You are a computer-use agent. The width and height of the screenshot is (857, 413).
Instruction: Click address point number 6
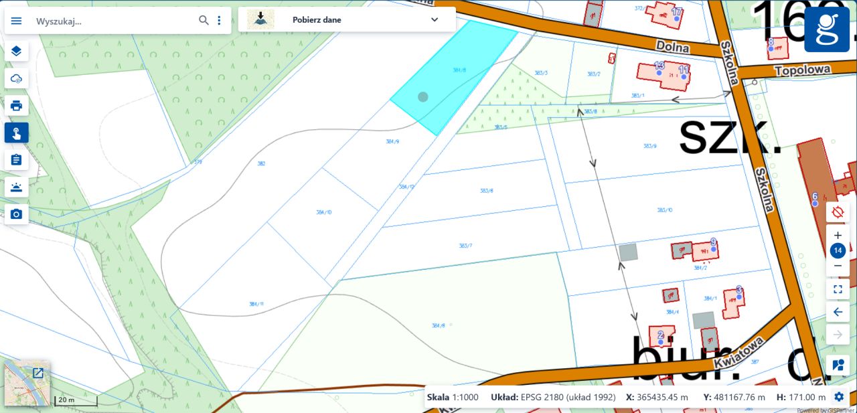[x=815, y=197]
